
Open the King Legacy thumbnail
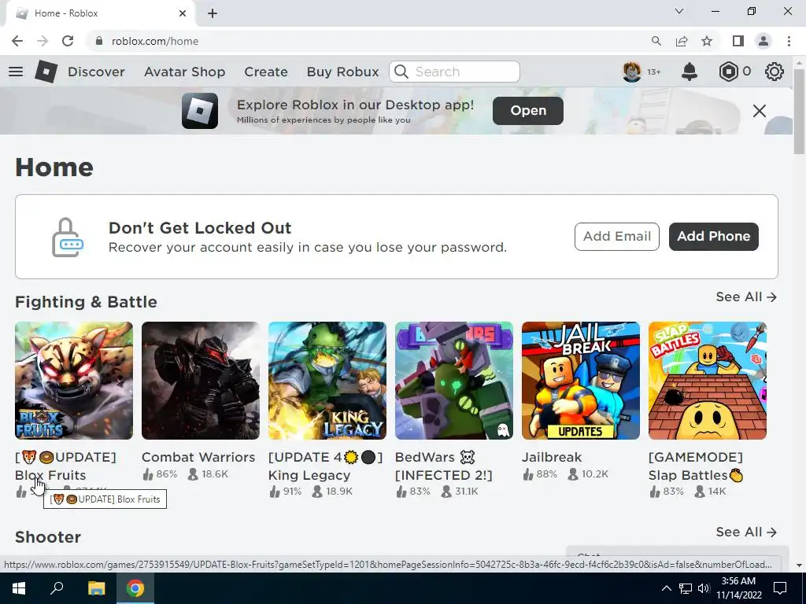(x=327, y=381)
